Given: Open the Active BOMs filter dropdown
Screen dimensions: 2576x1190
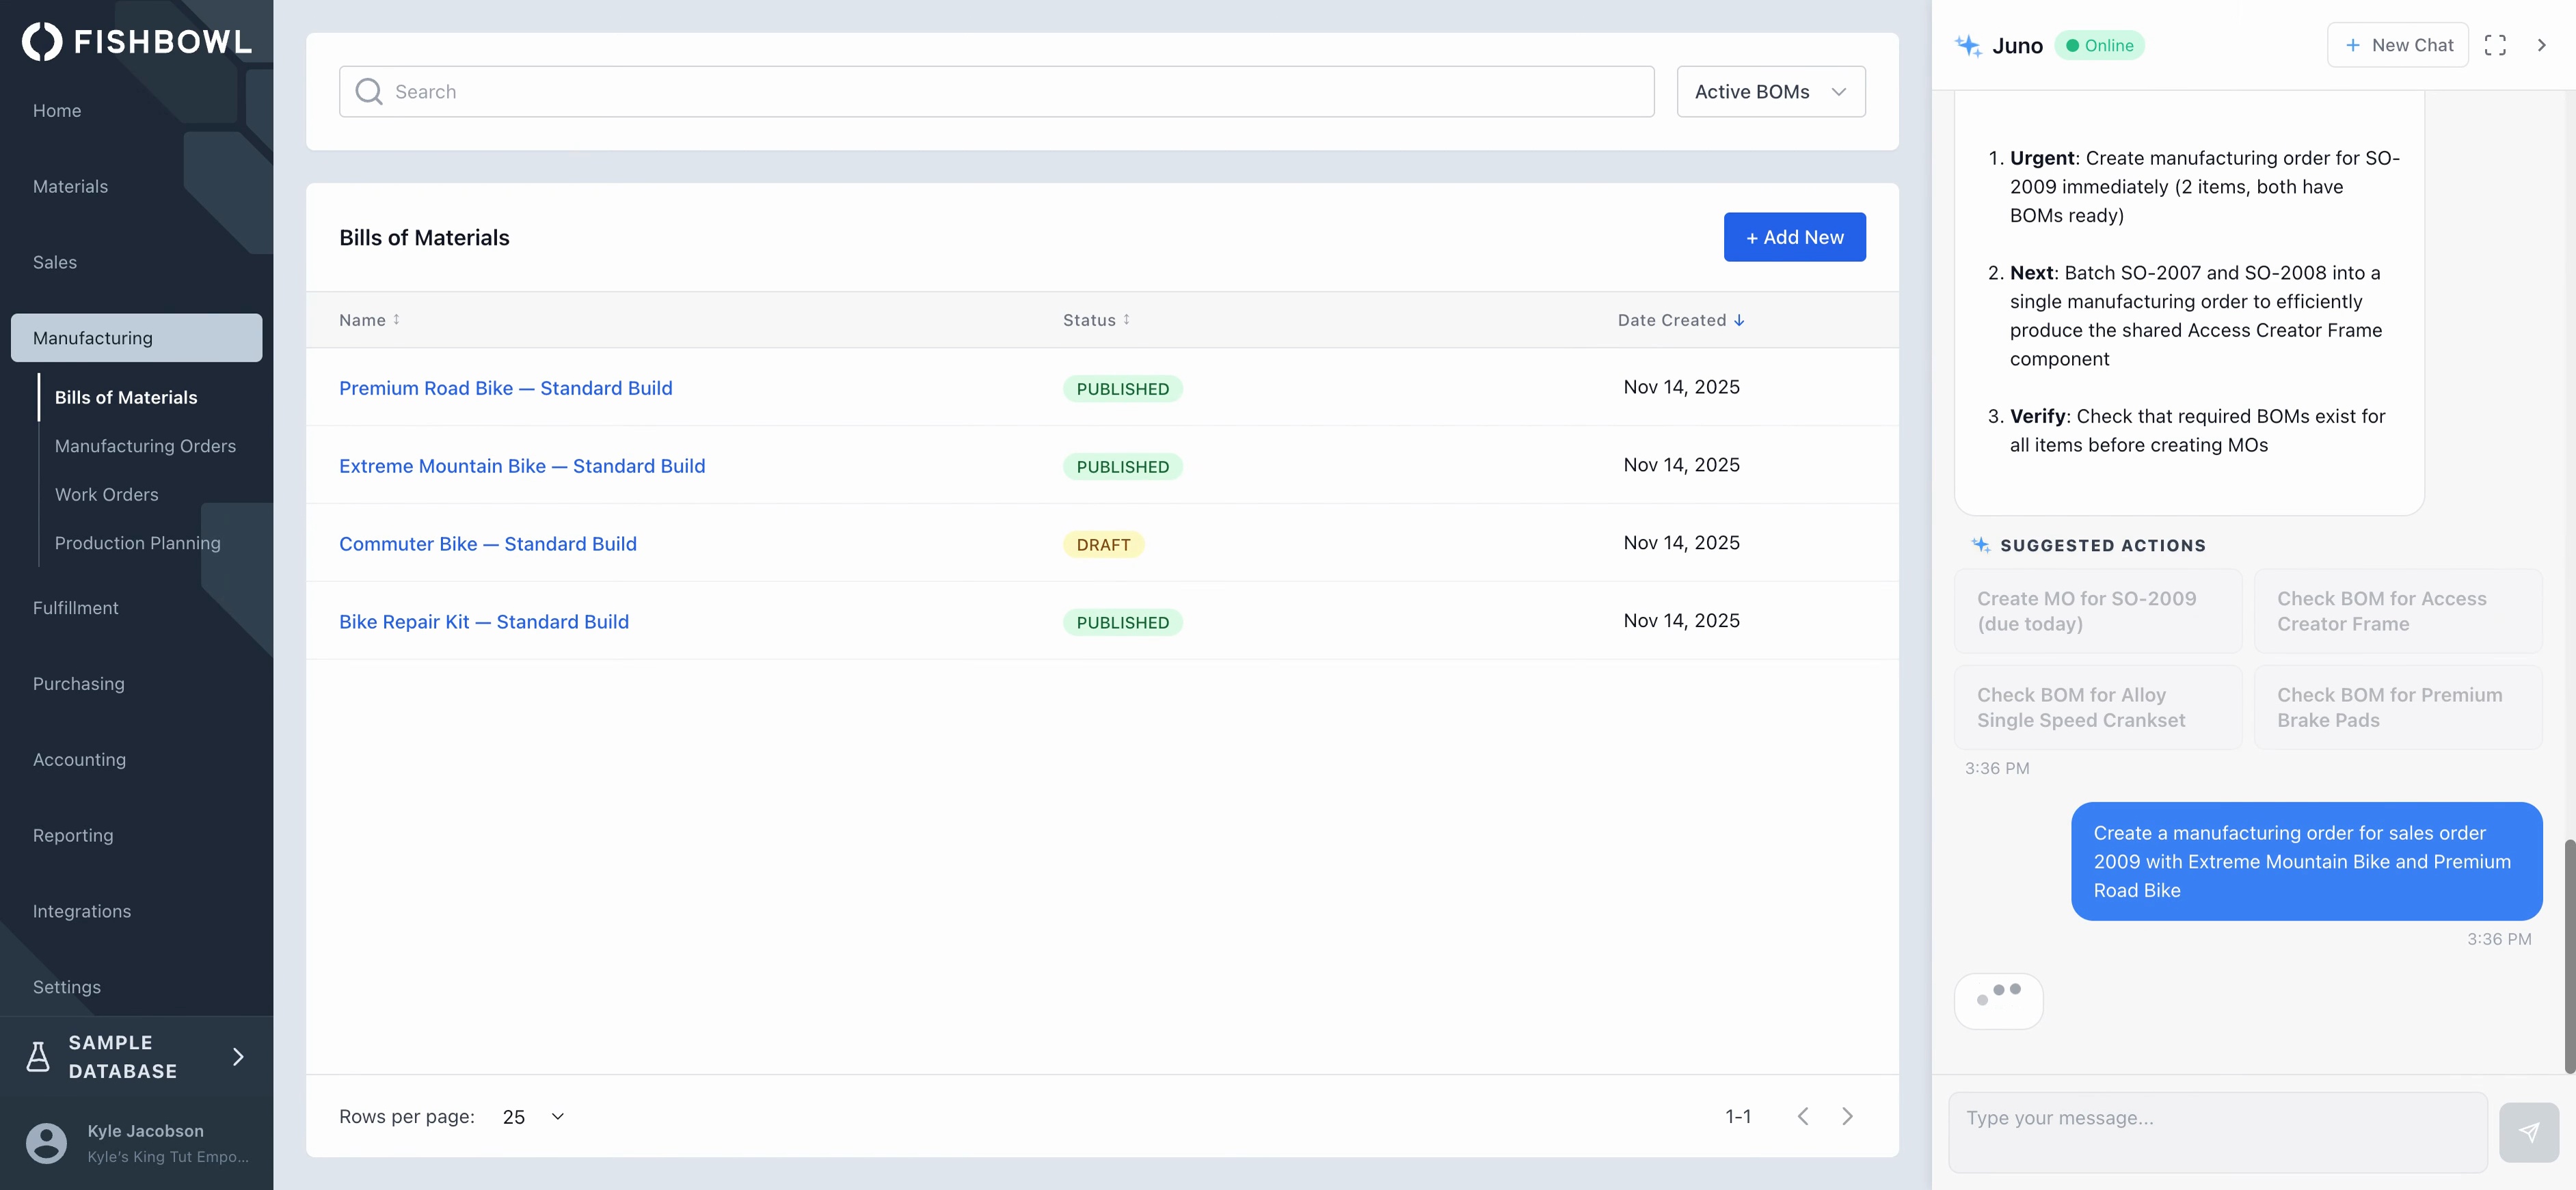Looking at the screenshot, I should point(1770,92).
